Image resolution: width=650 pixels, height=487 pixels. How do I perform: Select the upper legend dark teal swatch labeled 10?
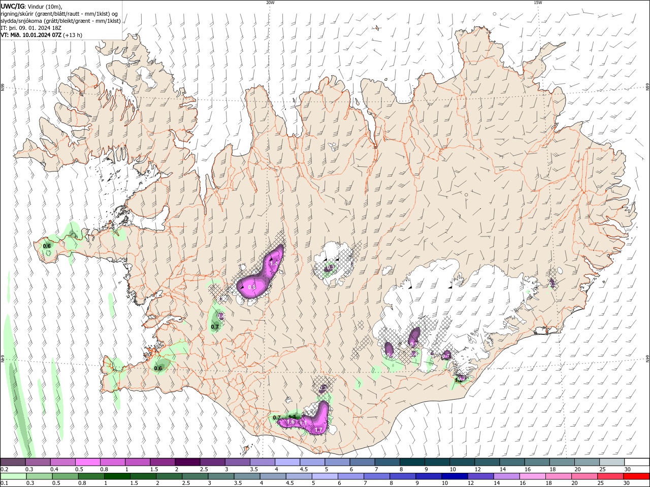pos(462,462)
